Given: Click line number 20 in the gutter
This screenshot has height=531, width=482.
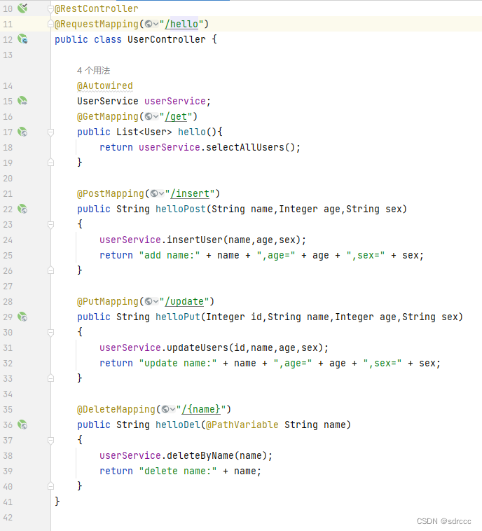Looking at the screenshot, I should point(8,178).
